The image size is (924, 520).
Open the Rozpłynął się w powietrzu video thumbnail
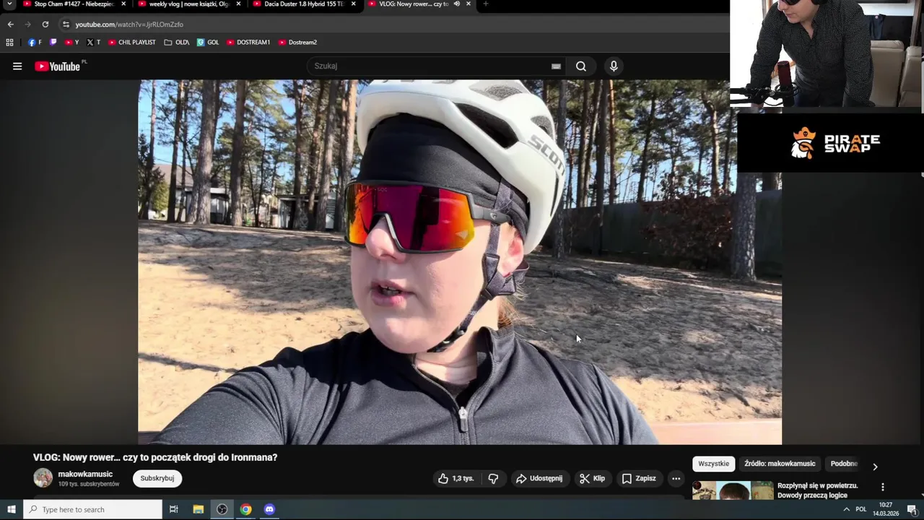pos(733,490)
